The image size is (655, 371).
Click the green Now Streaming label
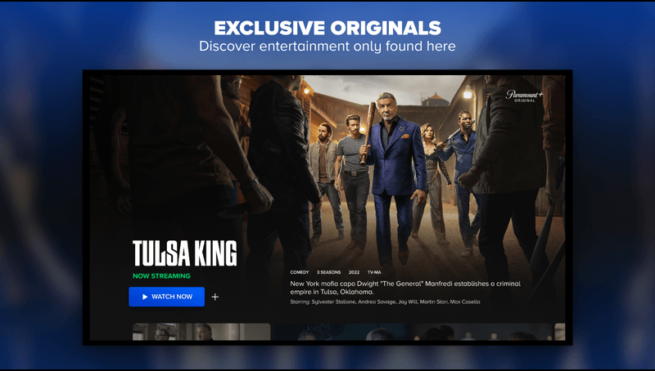coord(161,276)
